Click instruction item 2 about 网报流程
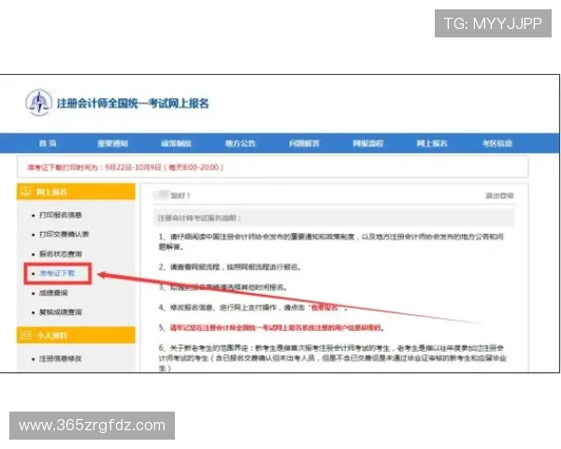The height and width of the screenshot is (449, 561). pyautogui.click(x=230, y=267)
